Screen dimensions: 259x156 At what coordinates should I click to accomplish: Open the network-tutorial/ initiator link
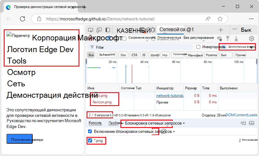click(170, 96)
